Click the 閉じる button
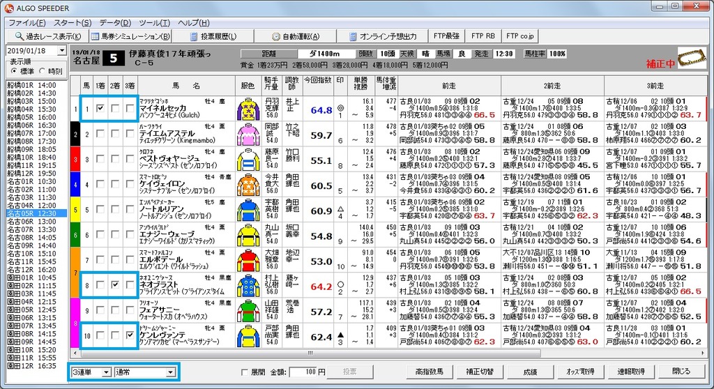The image size is (714, 389). 682,372
